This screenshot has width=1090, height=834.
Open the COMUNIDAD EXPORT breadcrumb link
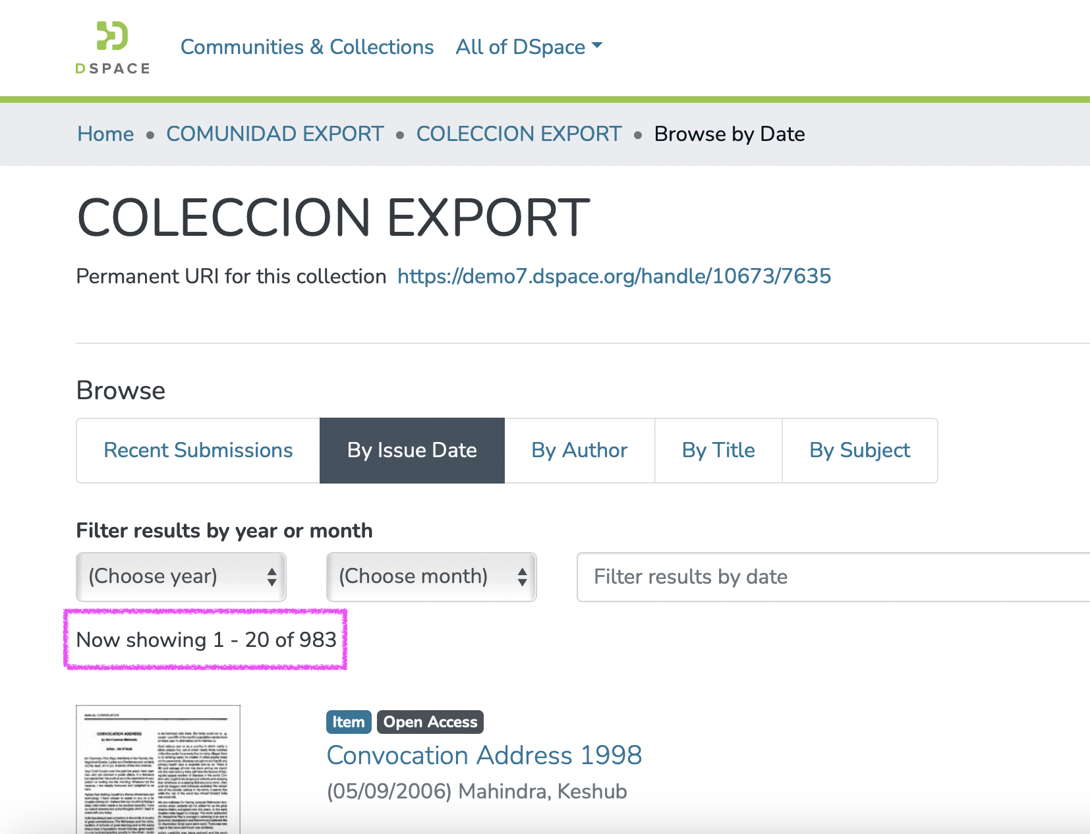[274, 134]
